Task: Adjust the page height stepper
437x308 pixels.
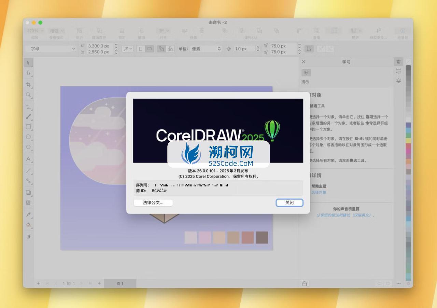Action: (116, 52)
